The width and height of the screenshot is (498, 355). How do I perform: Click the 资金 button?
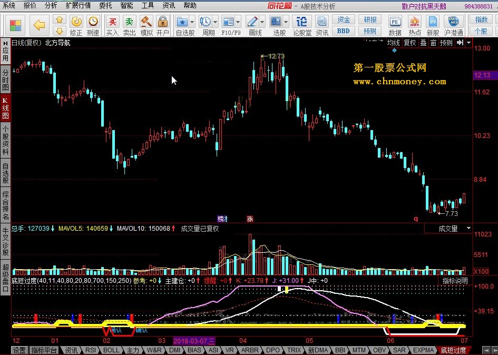click(344, 19)
